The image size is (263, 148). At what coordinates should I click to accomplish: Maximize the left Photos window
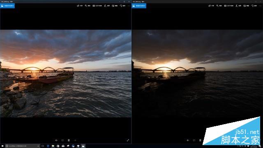(124, 2)
